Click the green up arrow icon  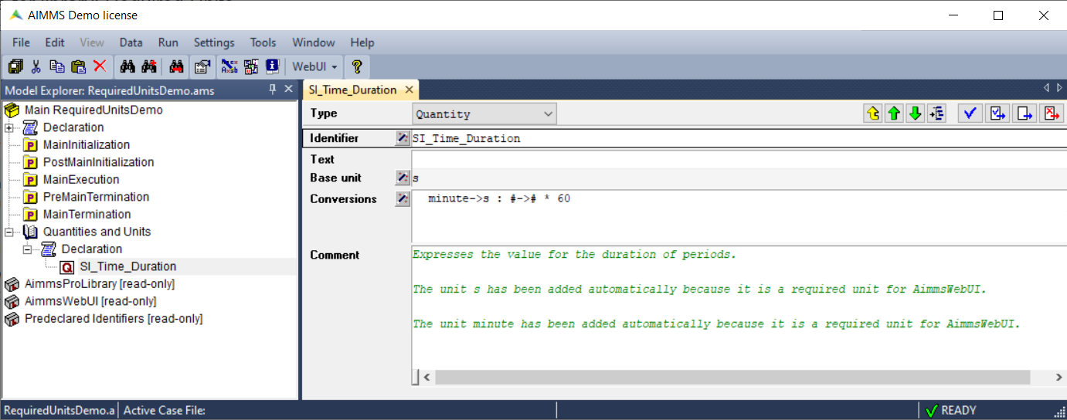(x=894, y=114)
